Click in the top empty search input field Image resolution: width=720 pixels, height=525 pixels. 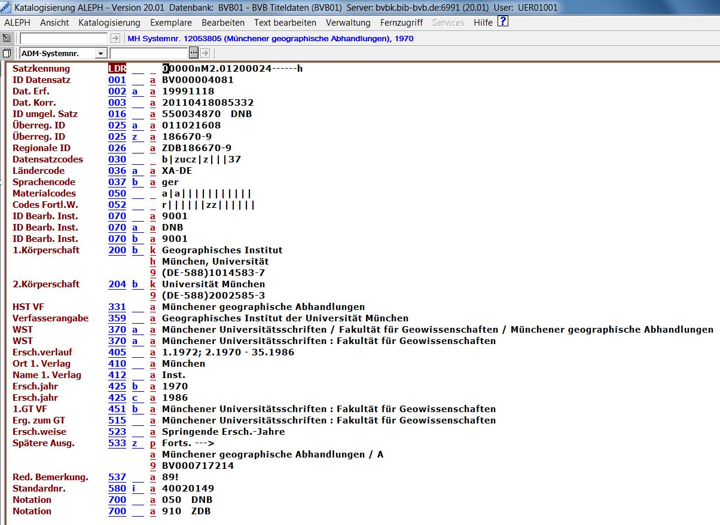[x=64, y=38]
